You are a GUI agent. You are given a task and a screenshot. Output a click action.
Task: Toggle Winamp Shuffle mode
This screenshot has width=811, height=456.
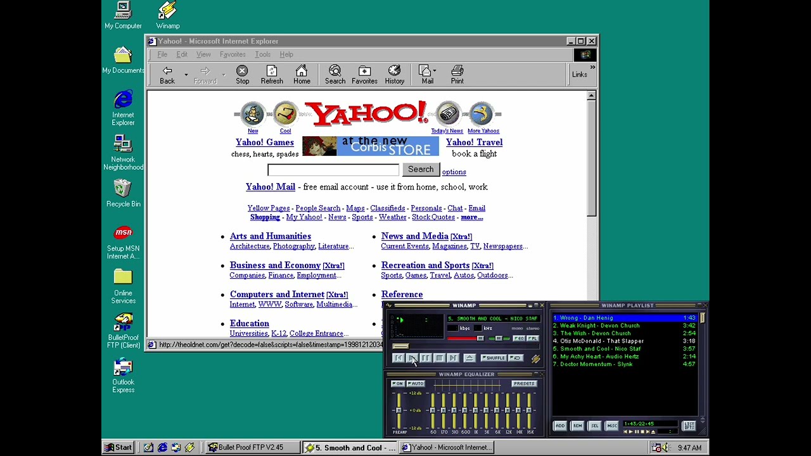[x=495, y=358]
